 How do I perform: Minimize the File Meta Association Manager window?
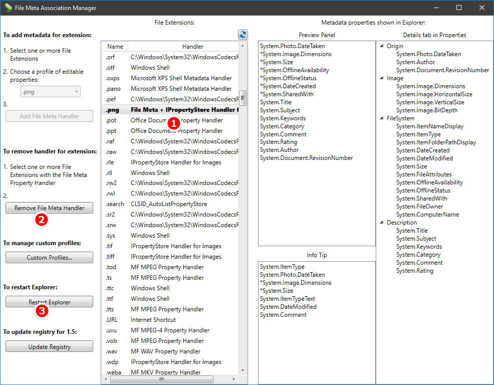tap(436, 8)
